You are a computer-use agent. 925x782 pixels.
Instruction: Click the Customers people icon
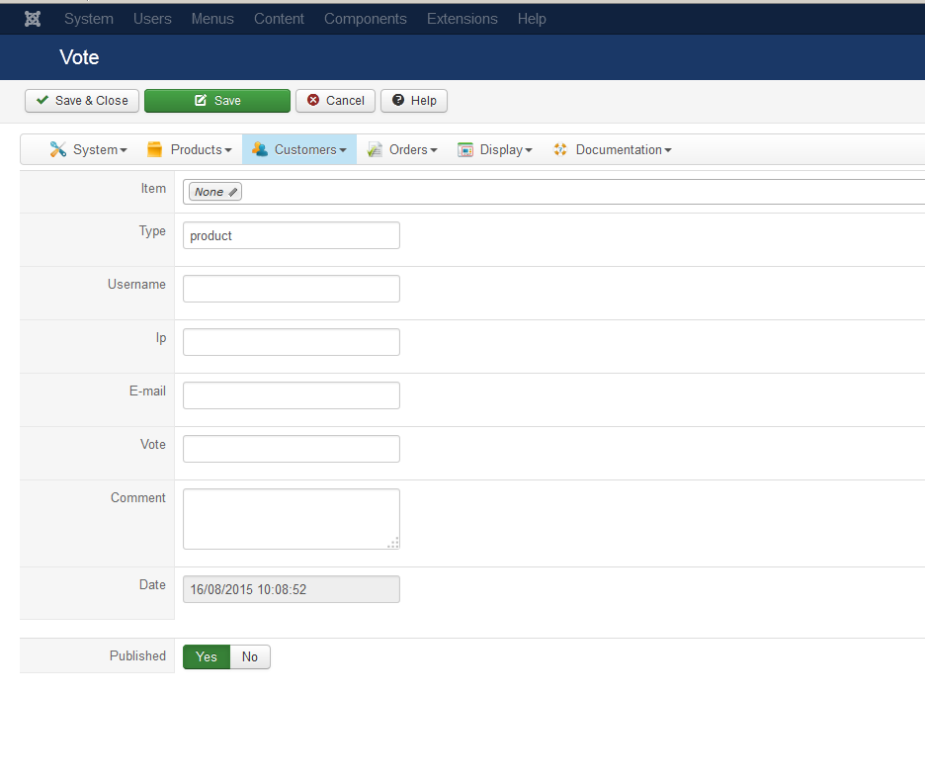[259, 149]
